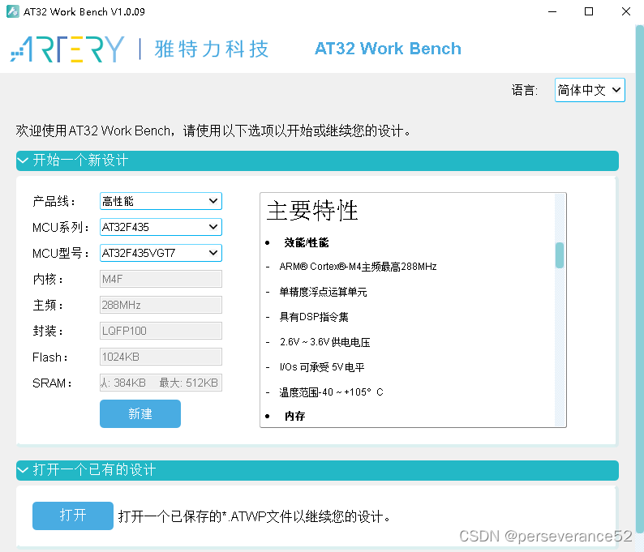Click the 产品线 label
The image size is (644, 552).
54,202
